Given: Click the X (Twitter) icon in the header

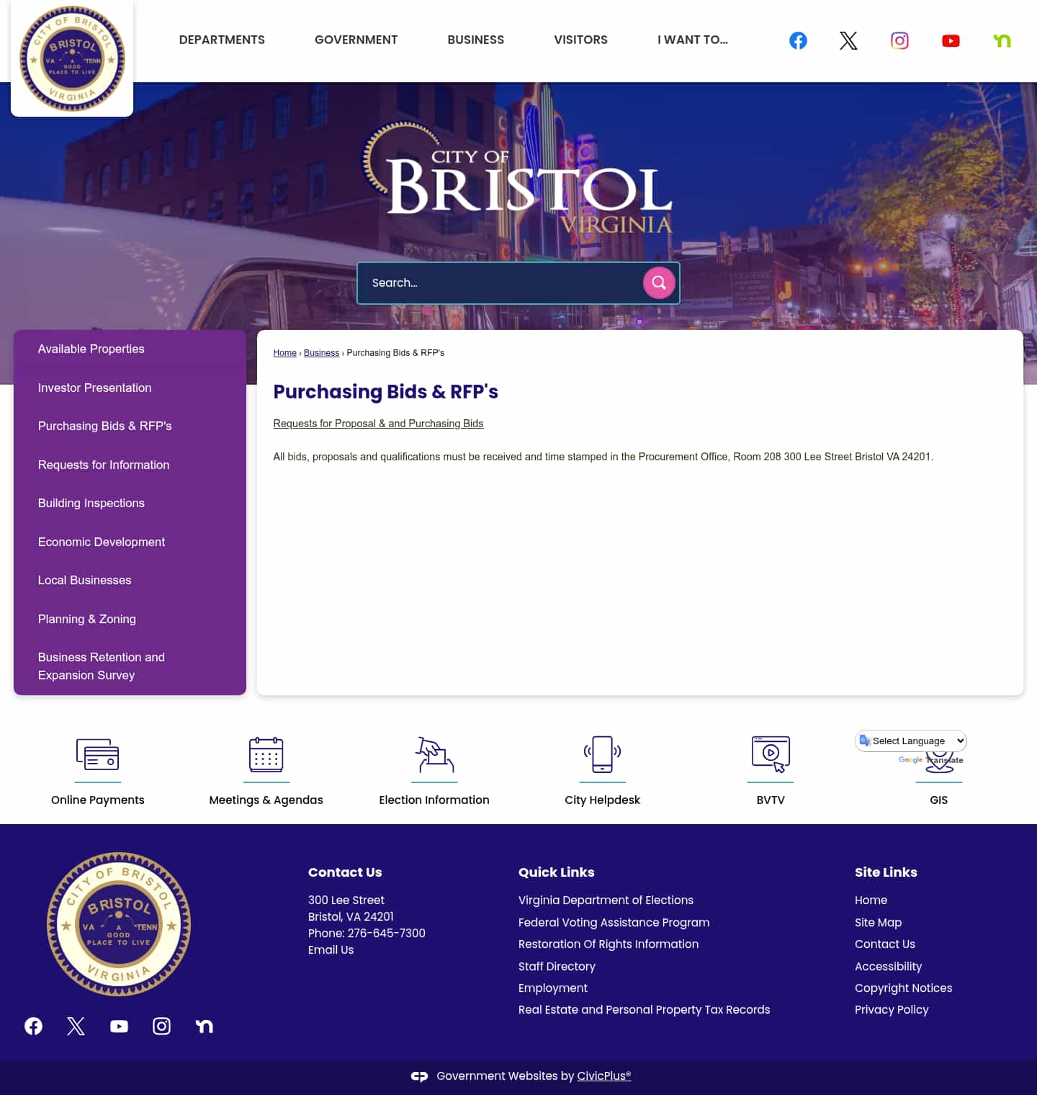Looking at the screenshot, I should coord(848,40).
